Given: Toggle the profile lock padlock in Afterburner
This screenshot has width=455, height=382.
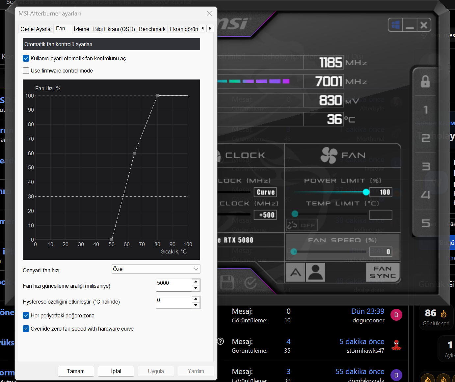Looking at the screenshot, I should coord(425,81).
